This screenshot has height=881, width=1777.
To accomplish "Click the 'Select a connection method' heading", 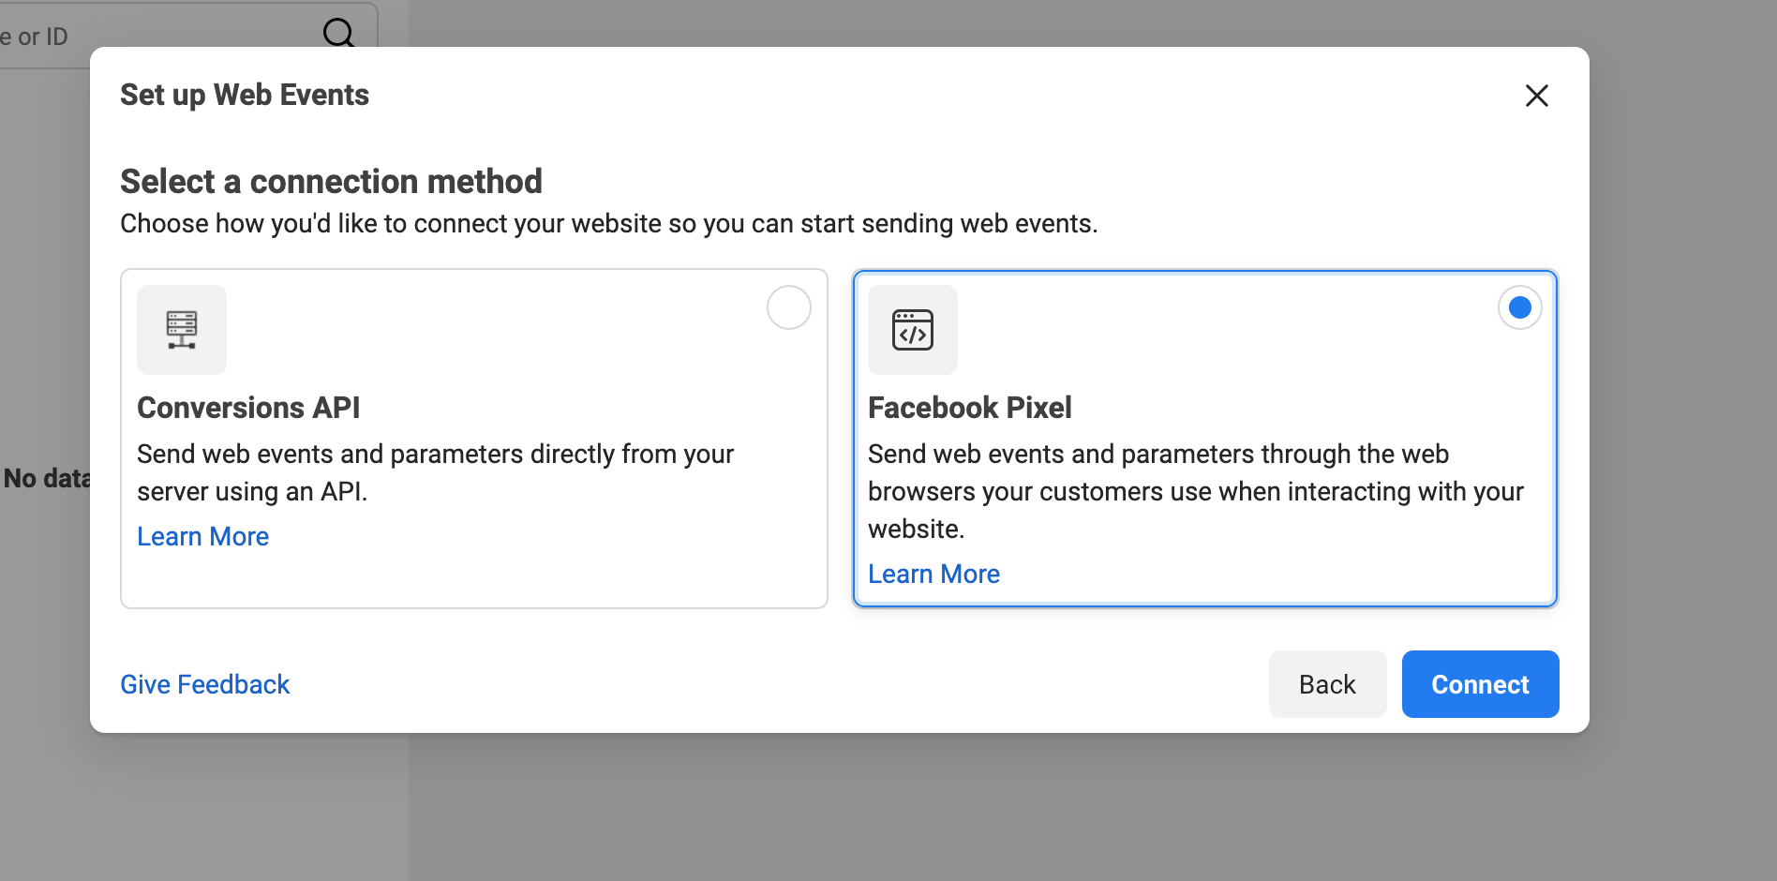I will (331, 181).
